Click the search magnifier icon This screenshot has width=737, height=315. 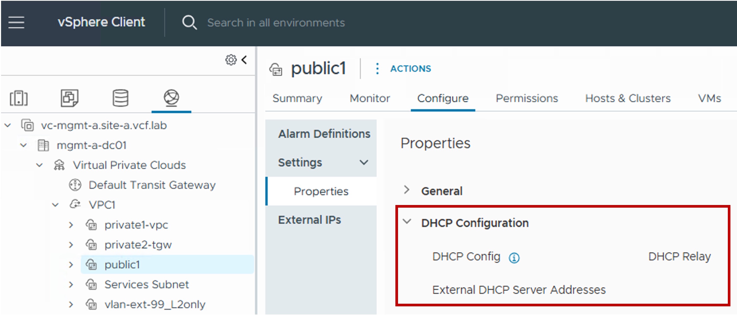coord(189,23)
